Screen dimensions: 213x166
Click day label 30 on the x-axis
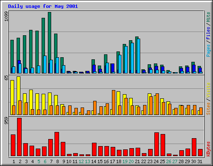click(x=193, y=161)
